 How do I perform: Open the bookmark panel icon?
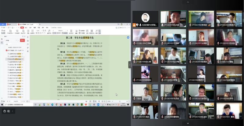pyautogui.click(x=28, y=37)
